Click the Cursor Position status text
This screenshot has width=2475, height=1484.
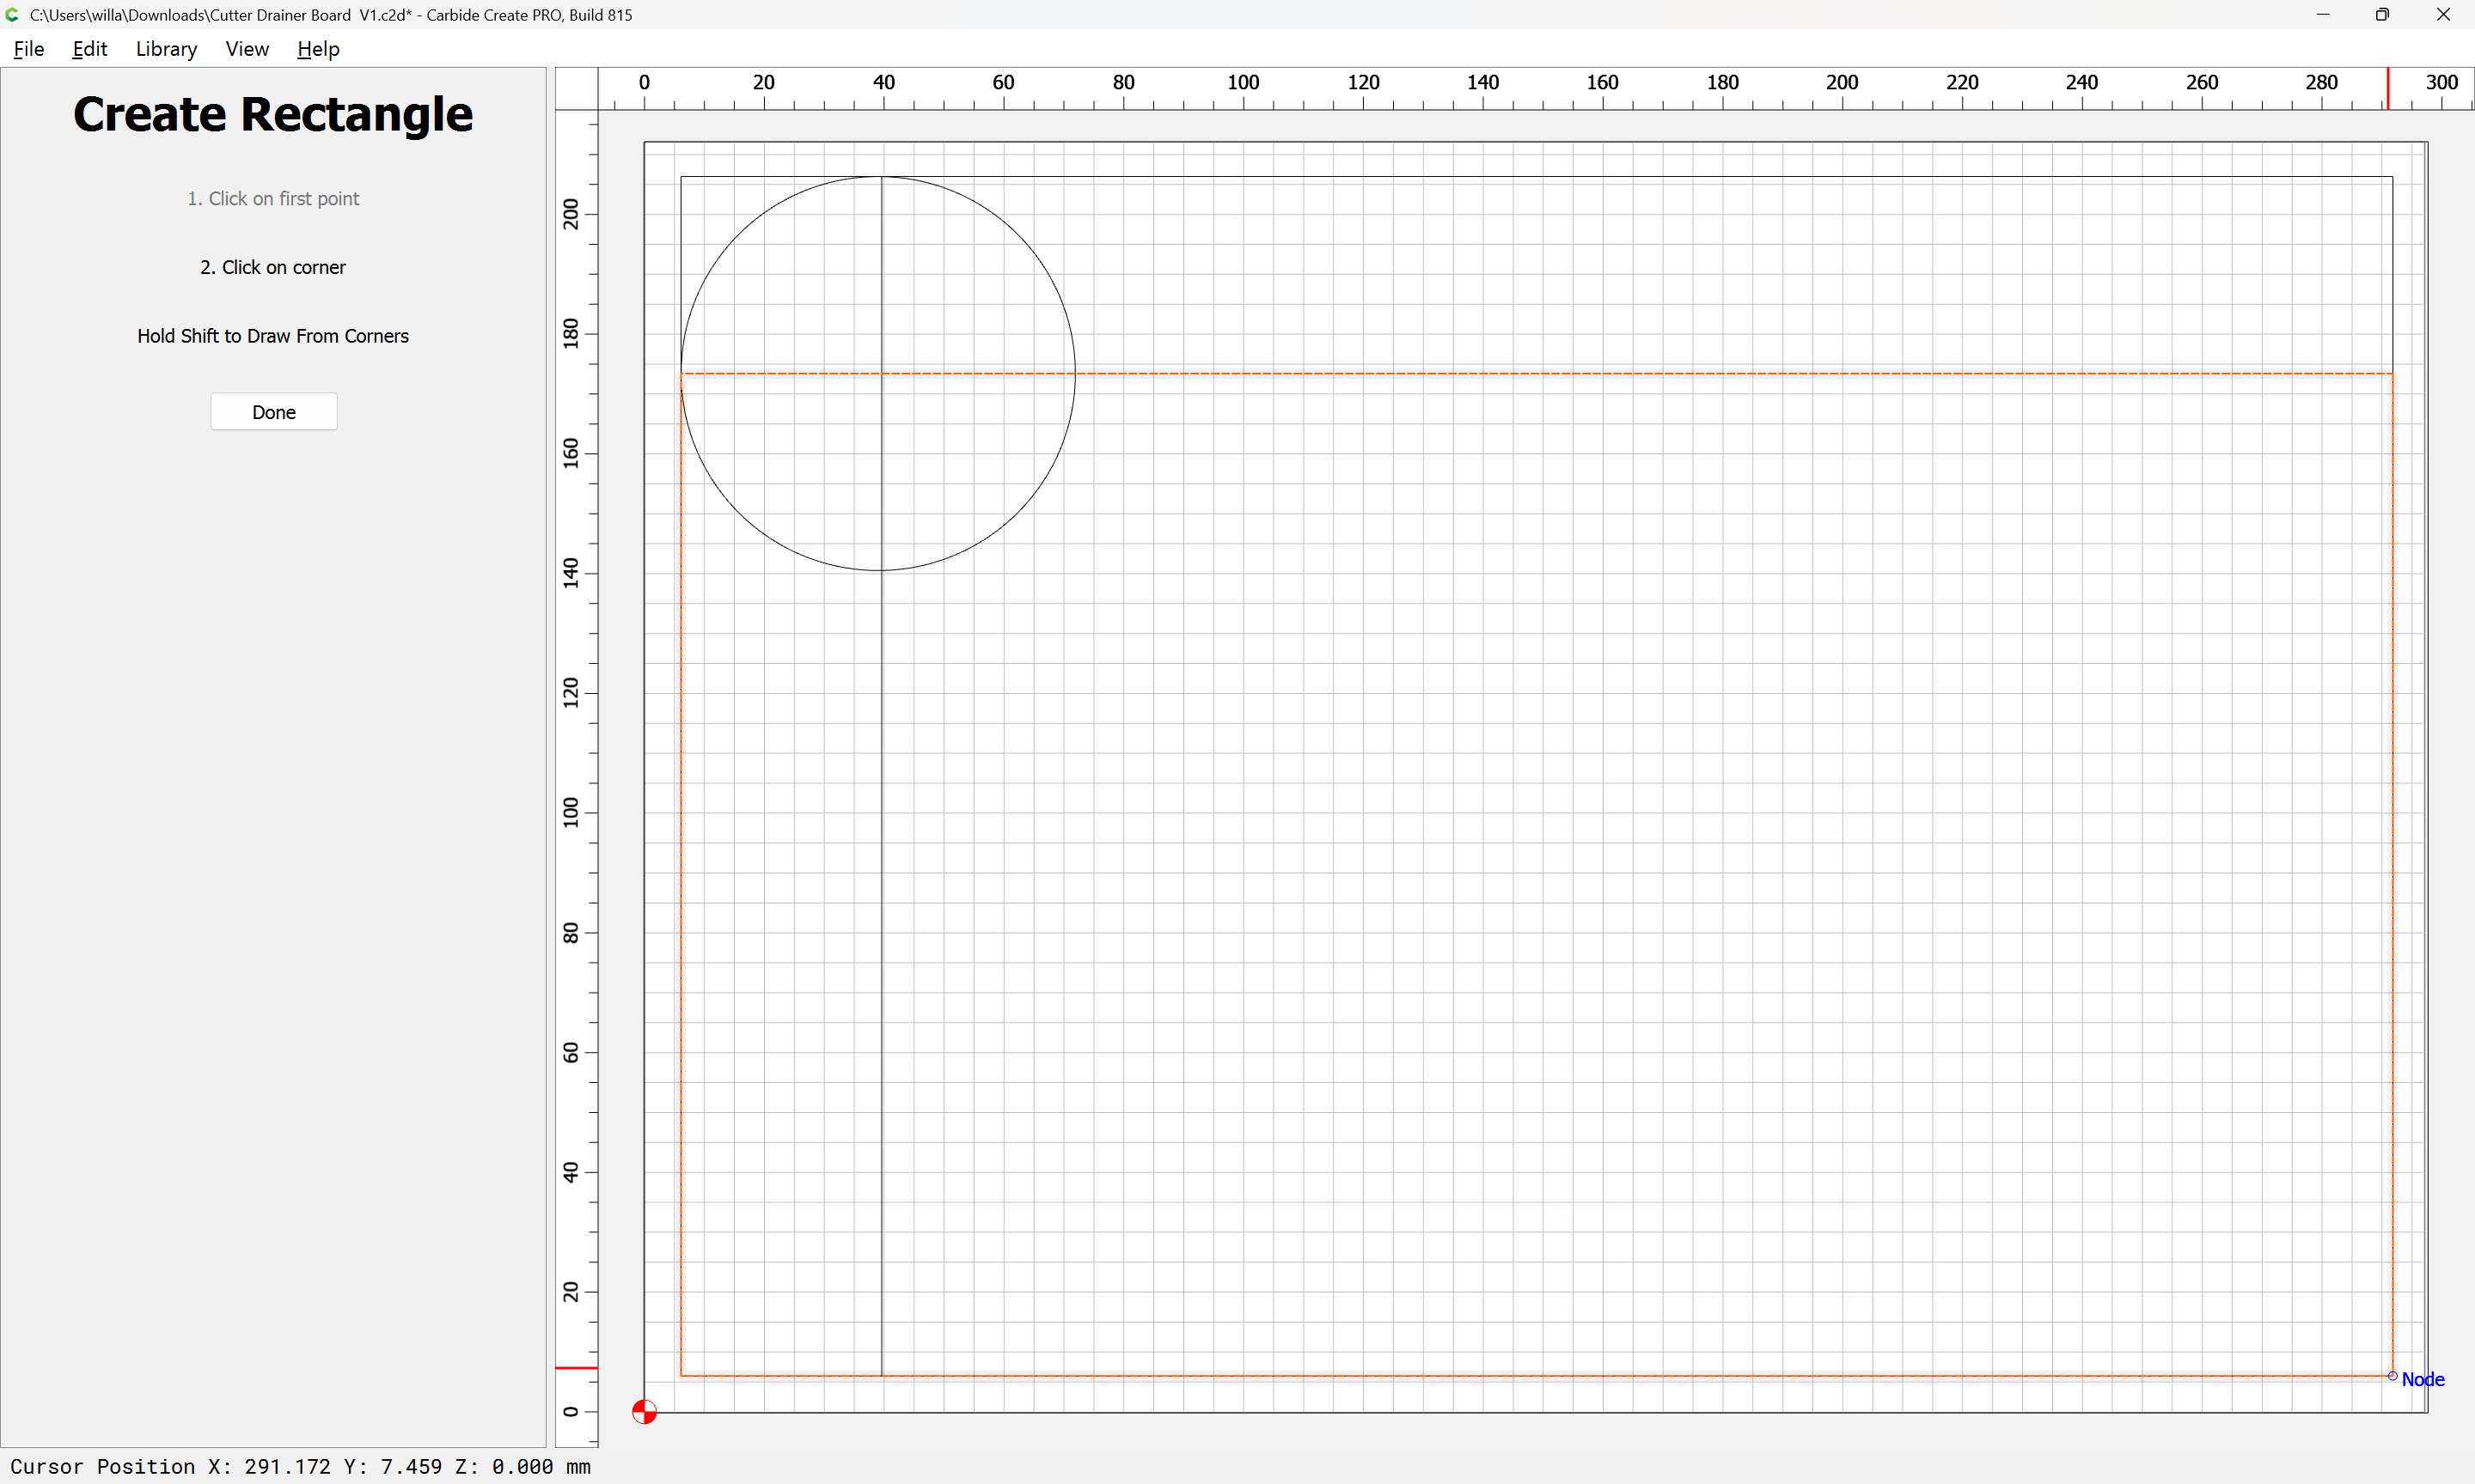[300, 1466]
